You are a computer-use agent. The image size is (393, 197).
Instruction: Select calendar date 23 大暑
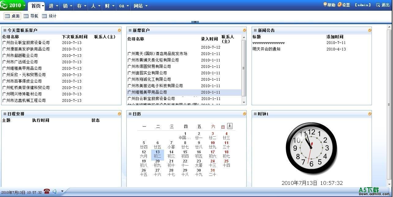tap(199, 163)
